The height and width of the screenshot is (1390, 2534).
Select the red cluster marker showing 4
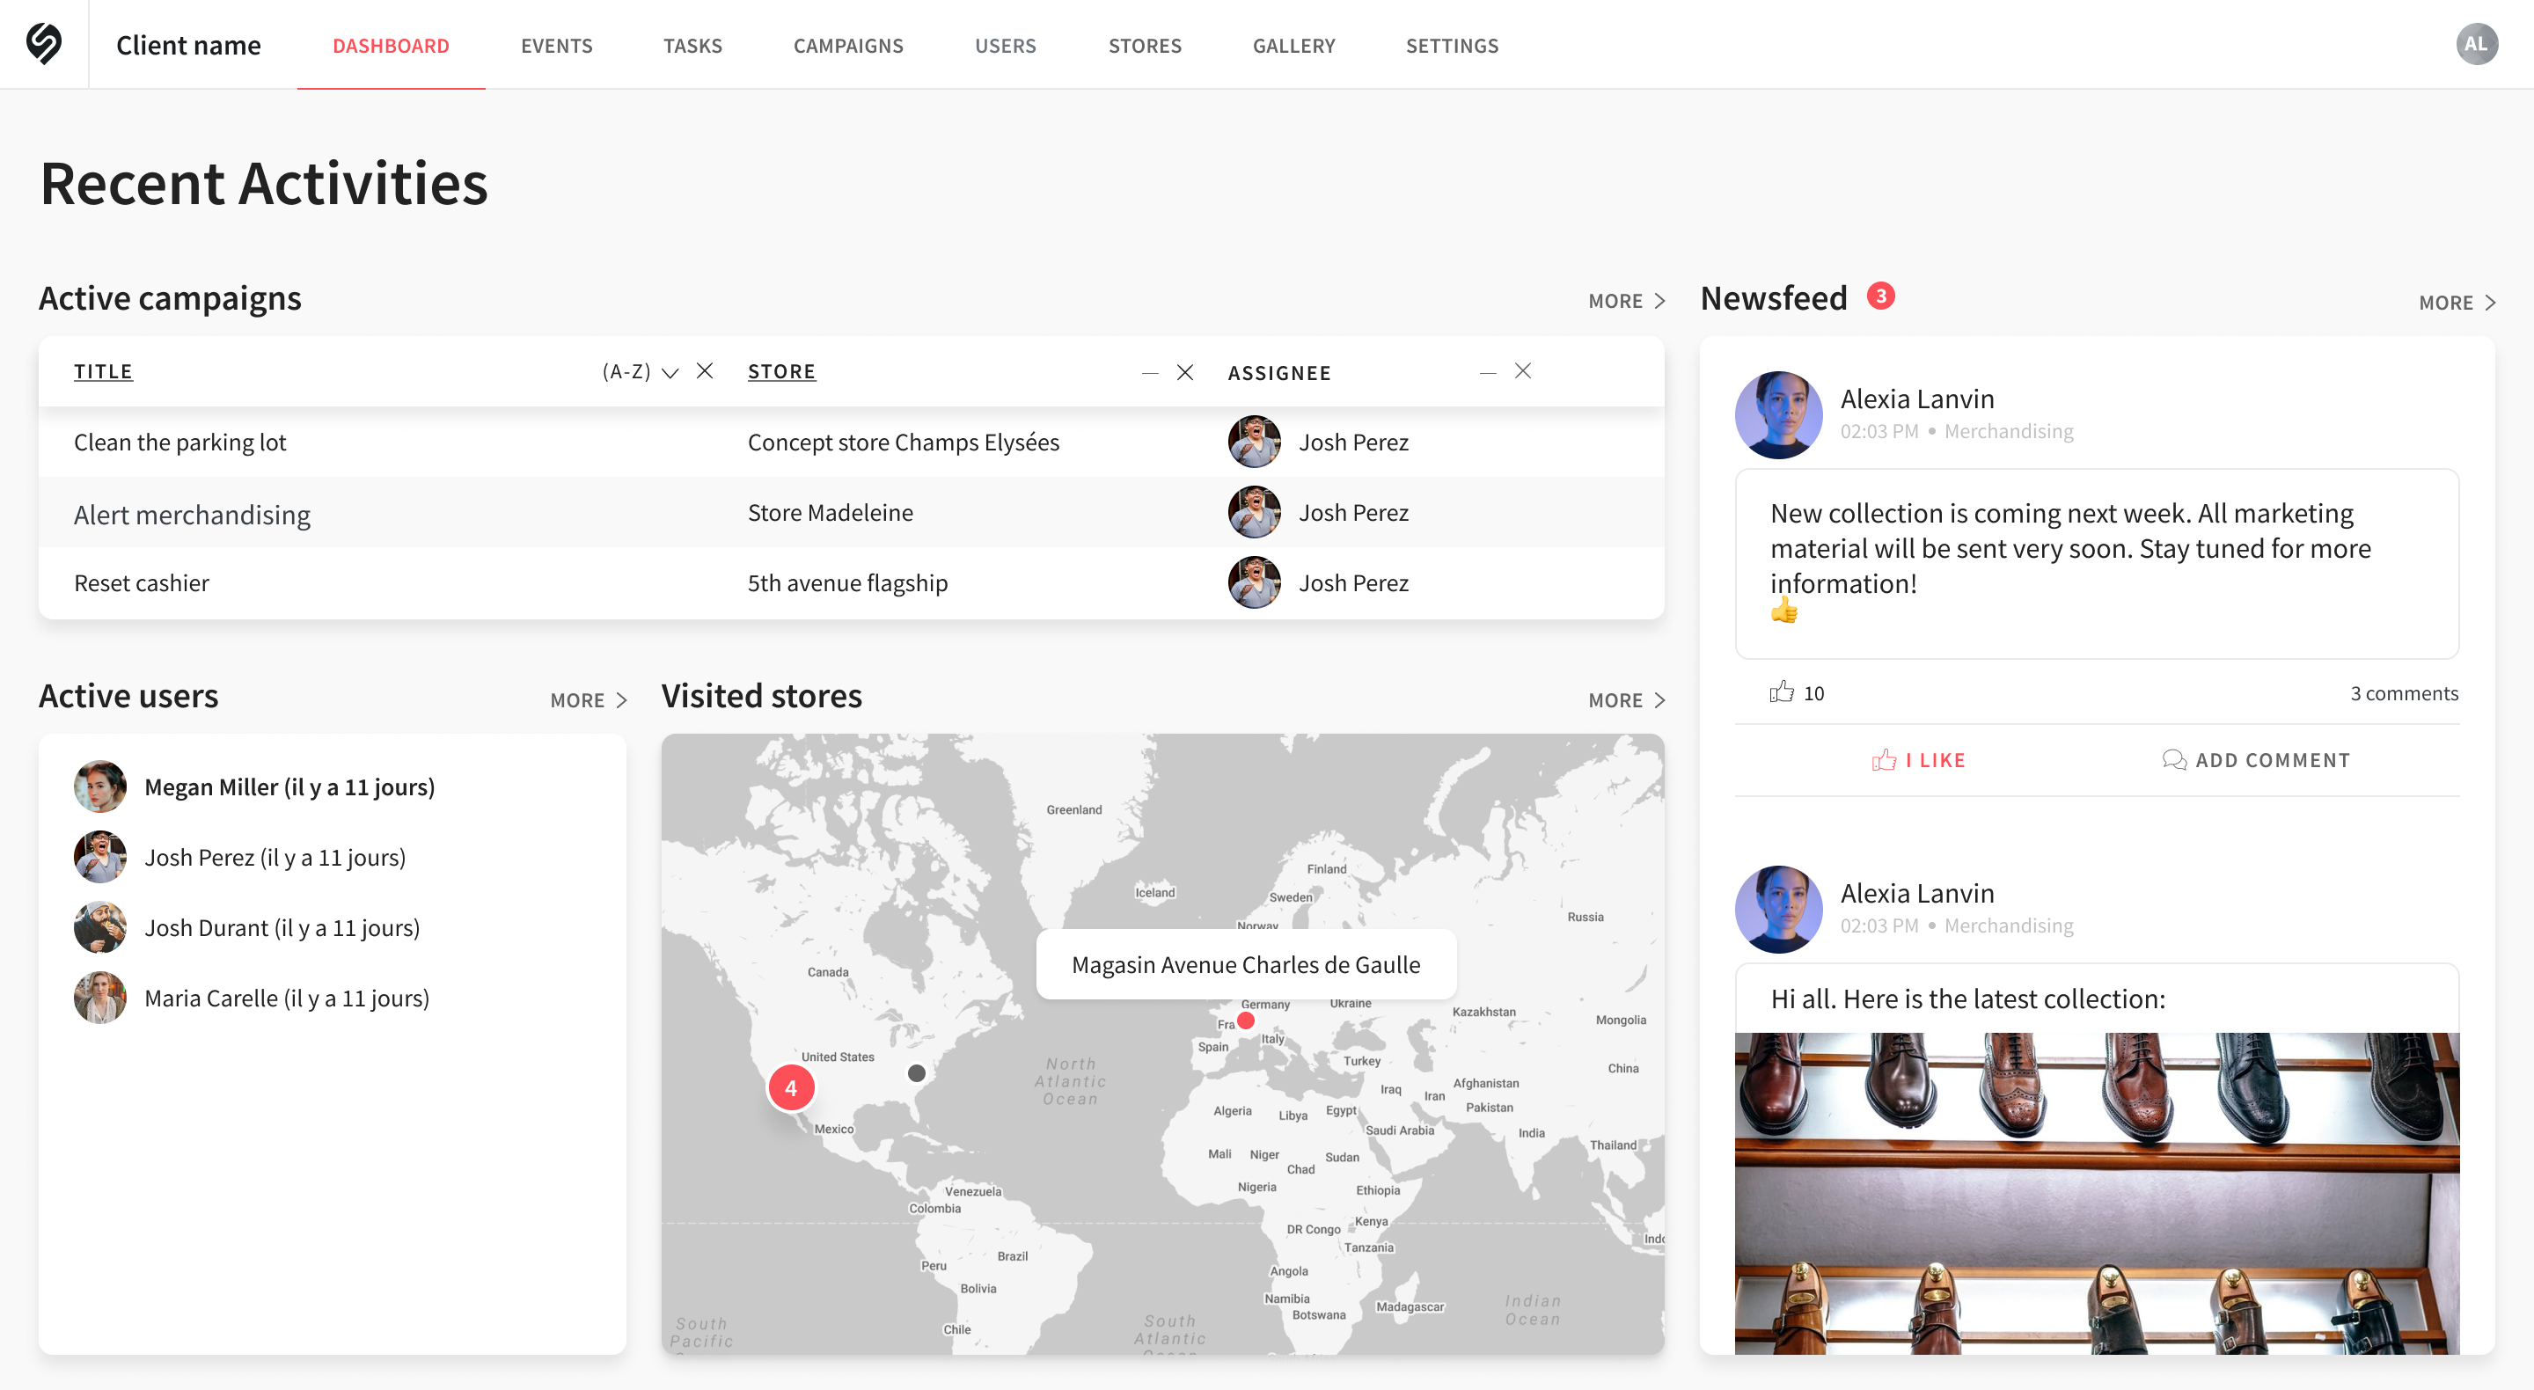[791, 1088]
